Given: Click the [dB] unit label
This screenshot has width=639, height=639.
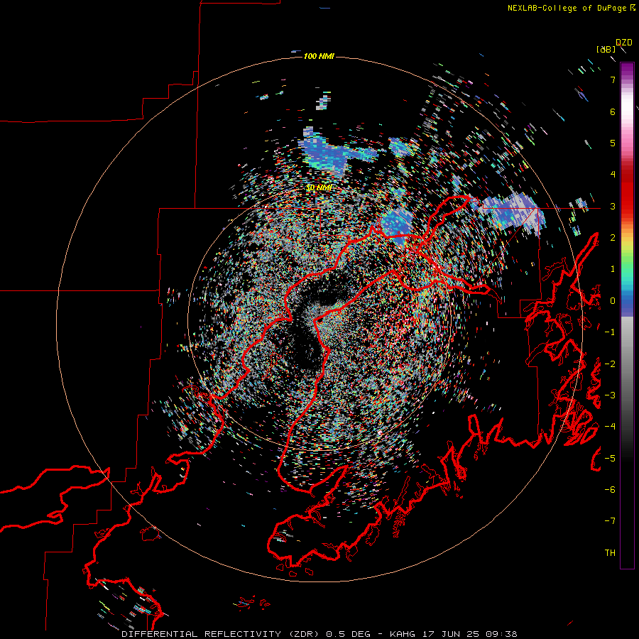Looking at the screenshot, I should click(x=606, y=49).
